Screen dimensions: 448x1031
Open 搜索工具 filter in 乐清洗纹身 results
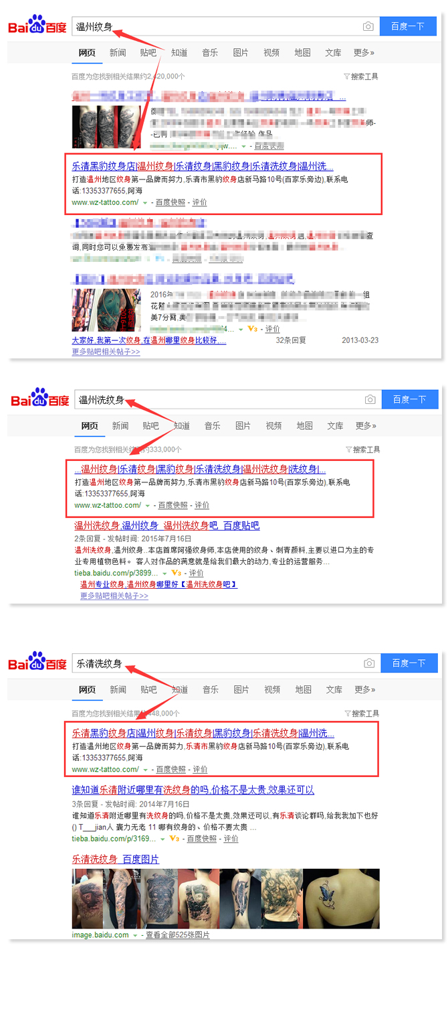point(362,713)
